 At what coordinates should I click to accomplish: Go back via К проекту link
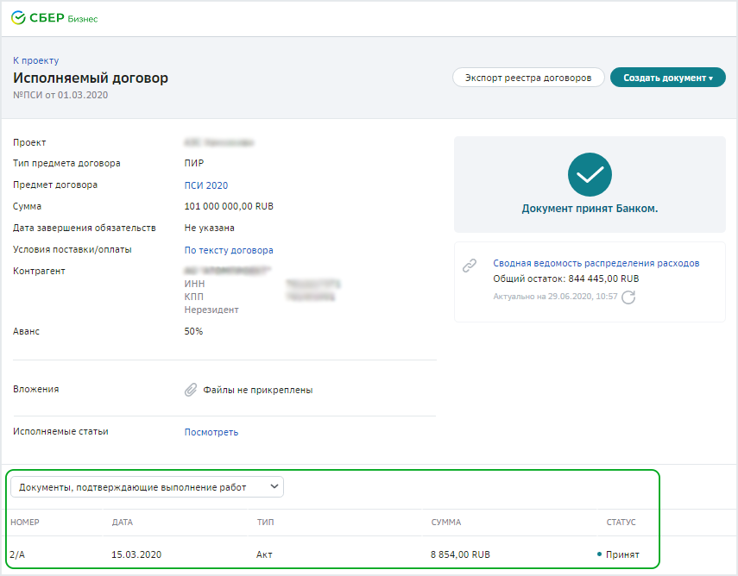click(x=35, y=60)
